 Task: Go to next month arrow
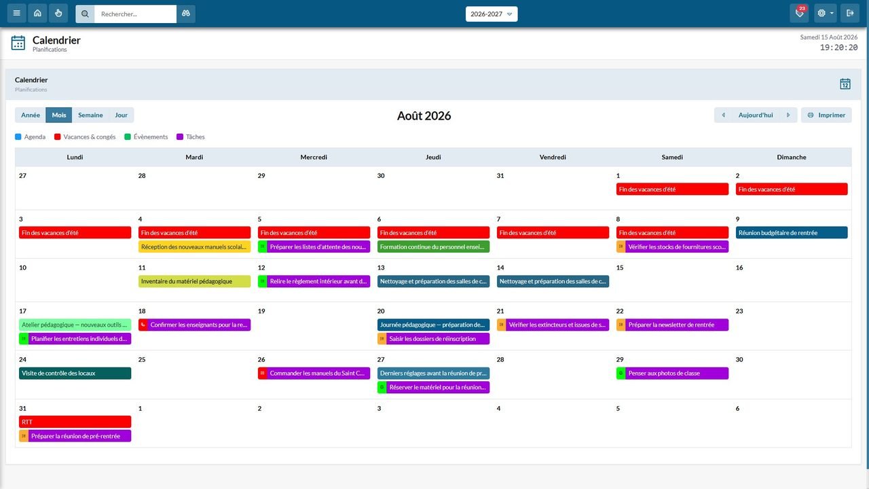click(788, 115)
